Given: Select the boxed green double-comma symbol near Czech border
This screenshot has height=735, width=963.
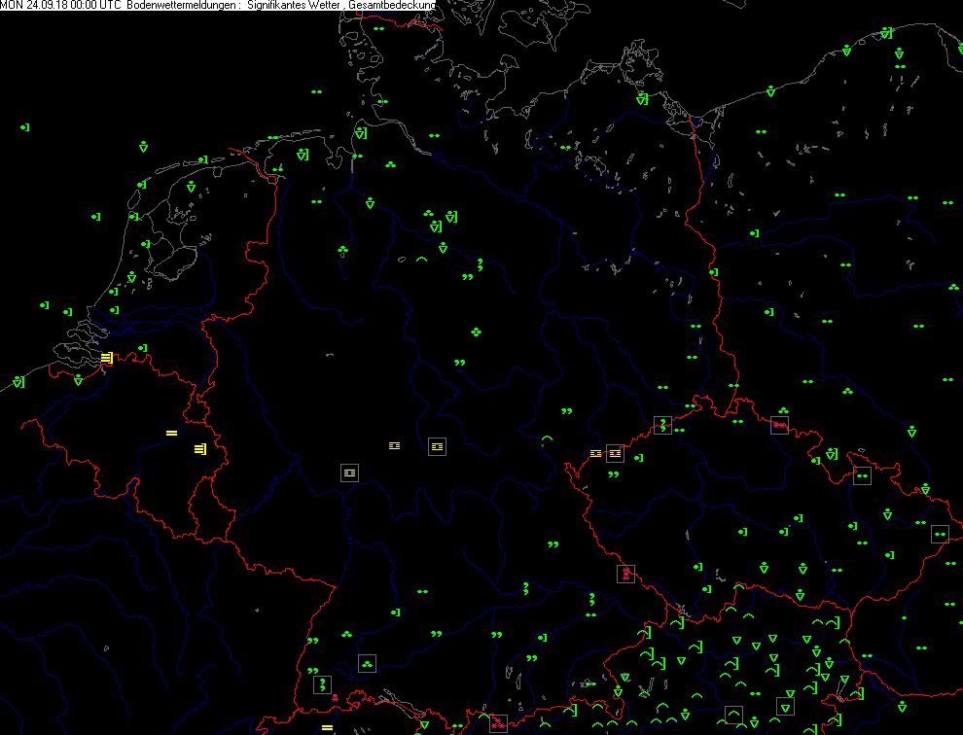Looking at the screenshot, I should [x=662, y=425].
